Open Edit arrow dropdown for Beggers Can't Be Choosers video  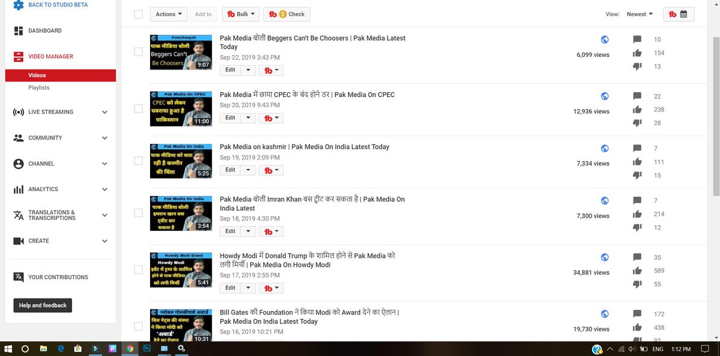coord(248,70)
